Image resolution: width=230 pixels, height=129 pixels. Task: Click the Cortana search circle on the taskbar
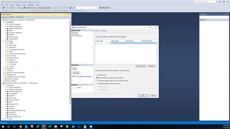(9, 126)
